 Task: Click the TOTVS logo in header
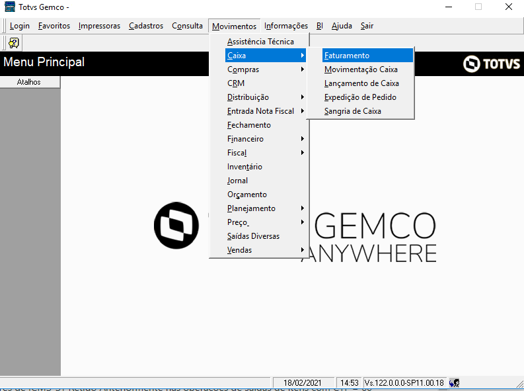tap(492, 64)
